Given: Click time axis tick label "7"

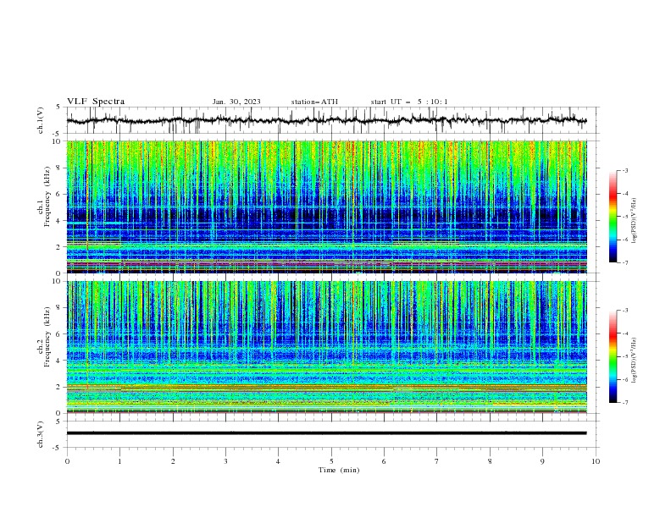Looking at the screenshot, I should coord(437,461).
